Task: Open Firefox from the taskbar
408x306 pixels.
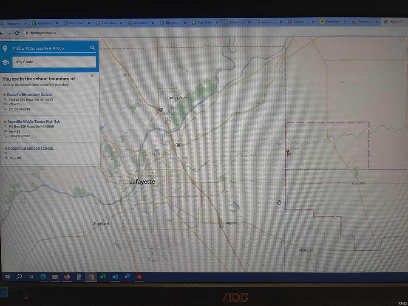Action: coord(67,277)
